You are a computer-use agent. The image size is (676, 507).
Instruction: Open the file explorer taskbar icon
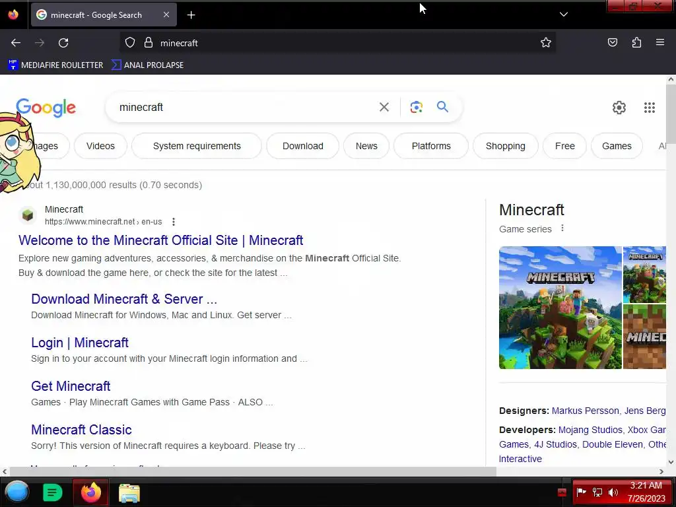coord(129,492)
